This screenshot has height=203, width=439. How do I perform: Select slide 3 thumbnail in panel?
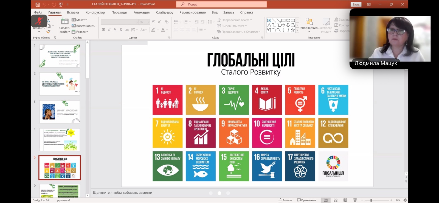[x=60, y=112]
